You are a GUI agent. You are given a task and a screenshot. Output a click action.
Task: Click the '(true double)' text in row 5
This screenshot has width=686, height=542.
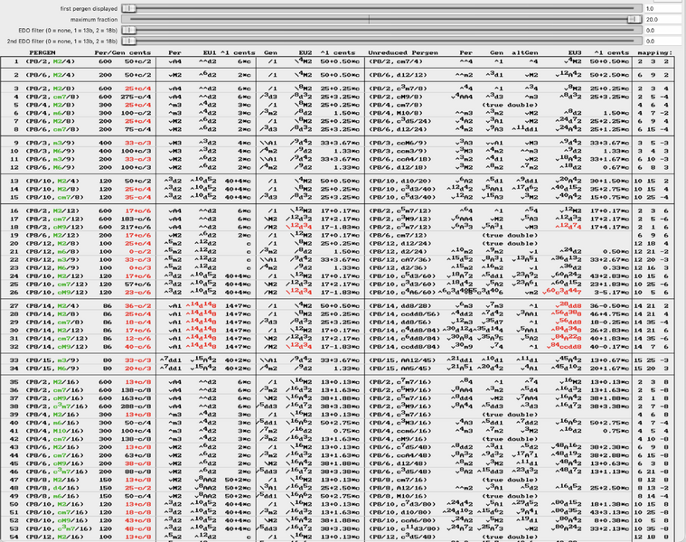click(510, 105)
